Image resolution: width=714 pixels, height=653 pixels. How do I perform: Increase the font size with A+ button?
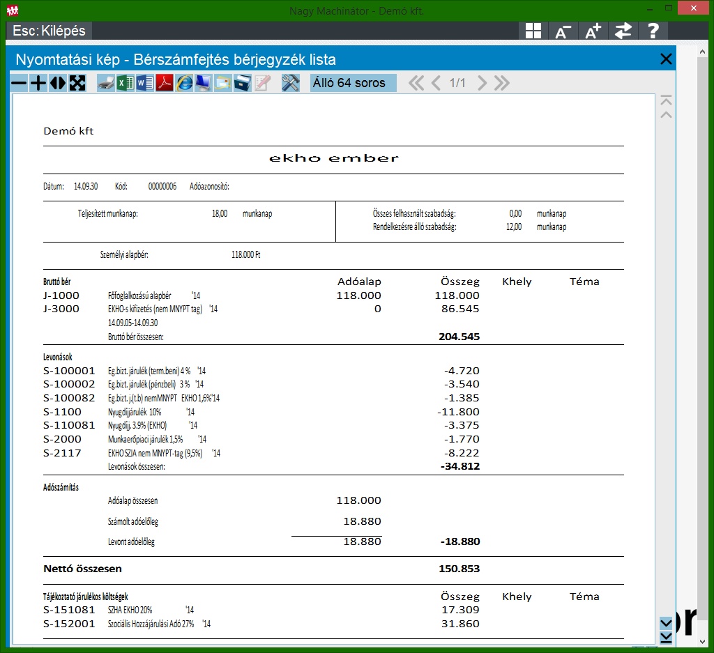click(593, 31)
